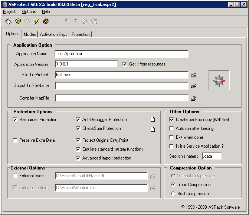
Task: Toggle Anti-Debugger Protection checkbox
Action: click(x=78, y=120)
